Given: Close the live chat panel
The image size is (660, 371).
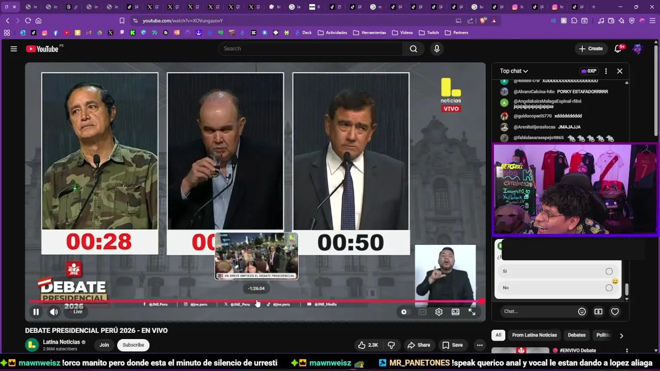Looking at the screenshot, I should pyautogui.click(x=620, y=71).
